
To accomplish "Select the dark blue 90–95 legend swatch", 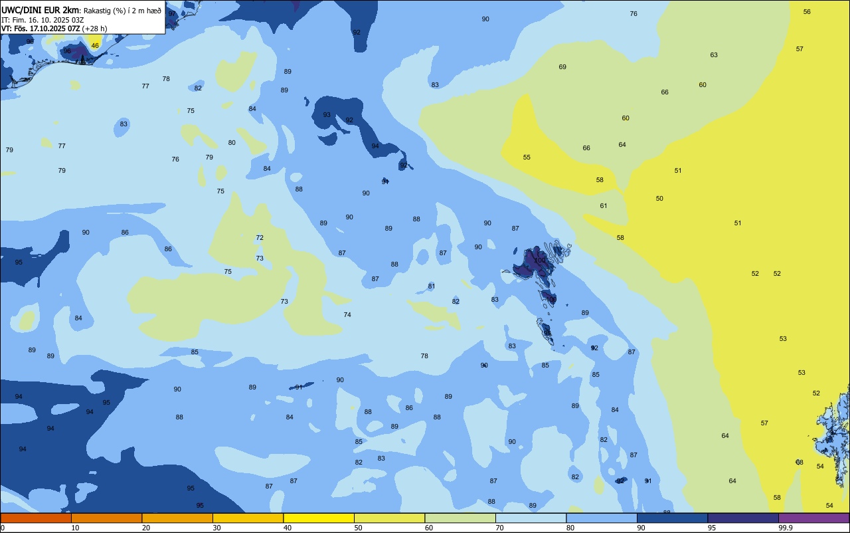I will coord(672,518).
